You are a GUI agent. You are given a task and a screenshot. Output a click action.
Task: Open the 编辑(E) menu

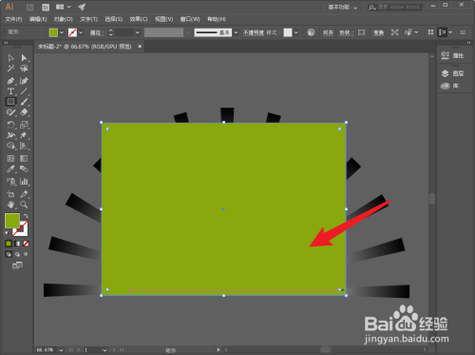(x=38, y=19)
